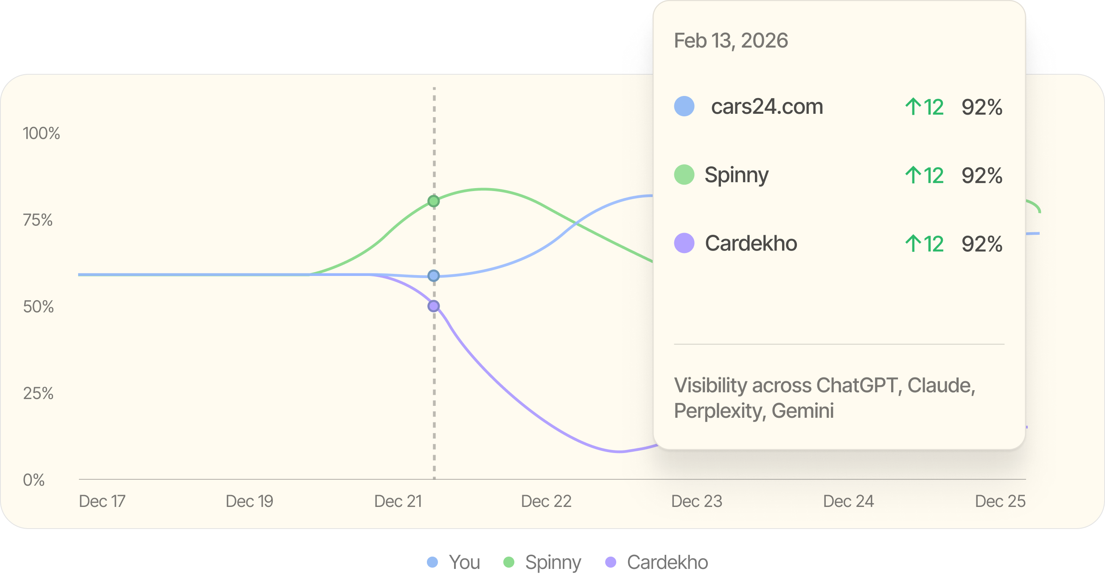The image size is (1105, 574).
Task: Click the green Spinny dot in tooltip
Action: (684, 175)
